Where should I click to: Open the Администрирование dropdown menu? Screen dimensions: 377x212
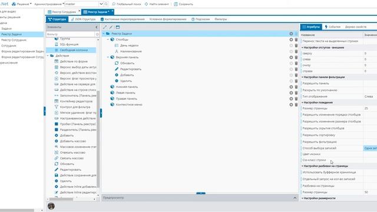(49, 4)
